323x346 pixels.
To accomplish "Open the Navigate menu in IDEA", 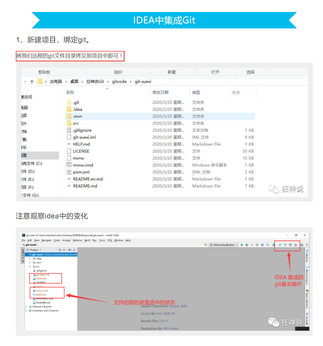I will point(46,240).
